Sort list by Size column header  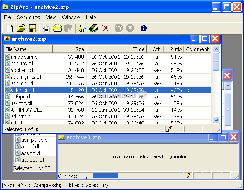(69, 49)
